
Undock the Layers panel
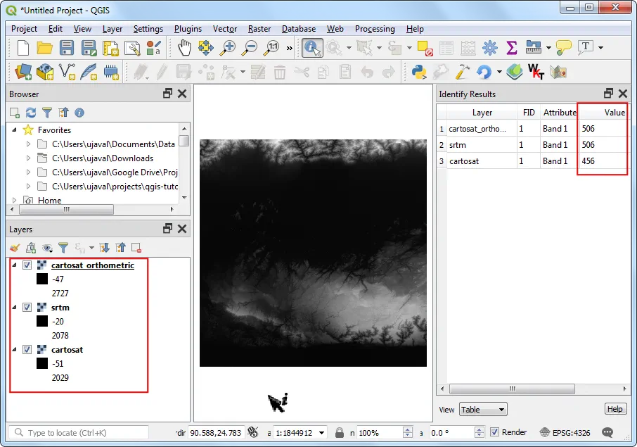tap(167, 229)
